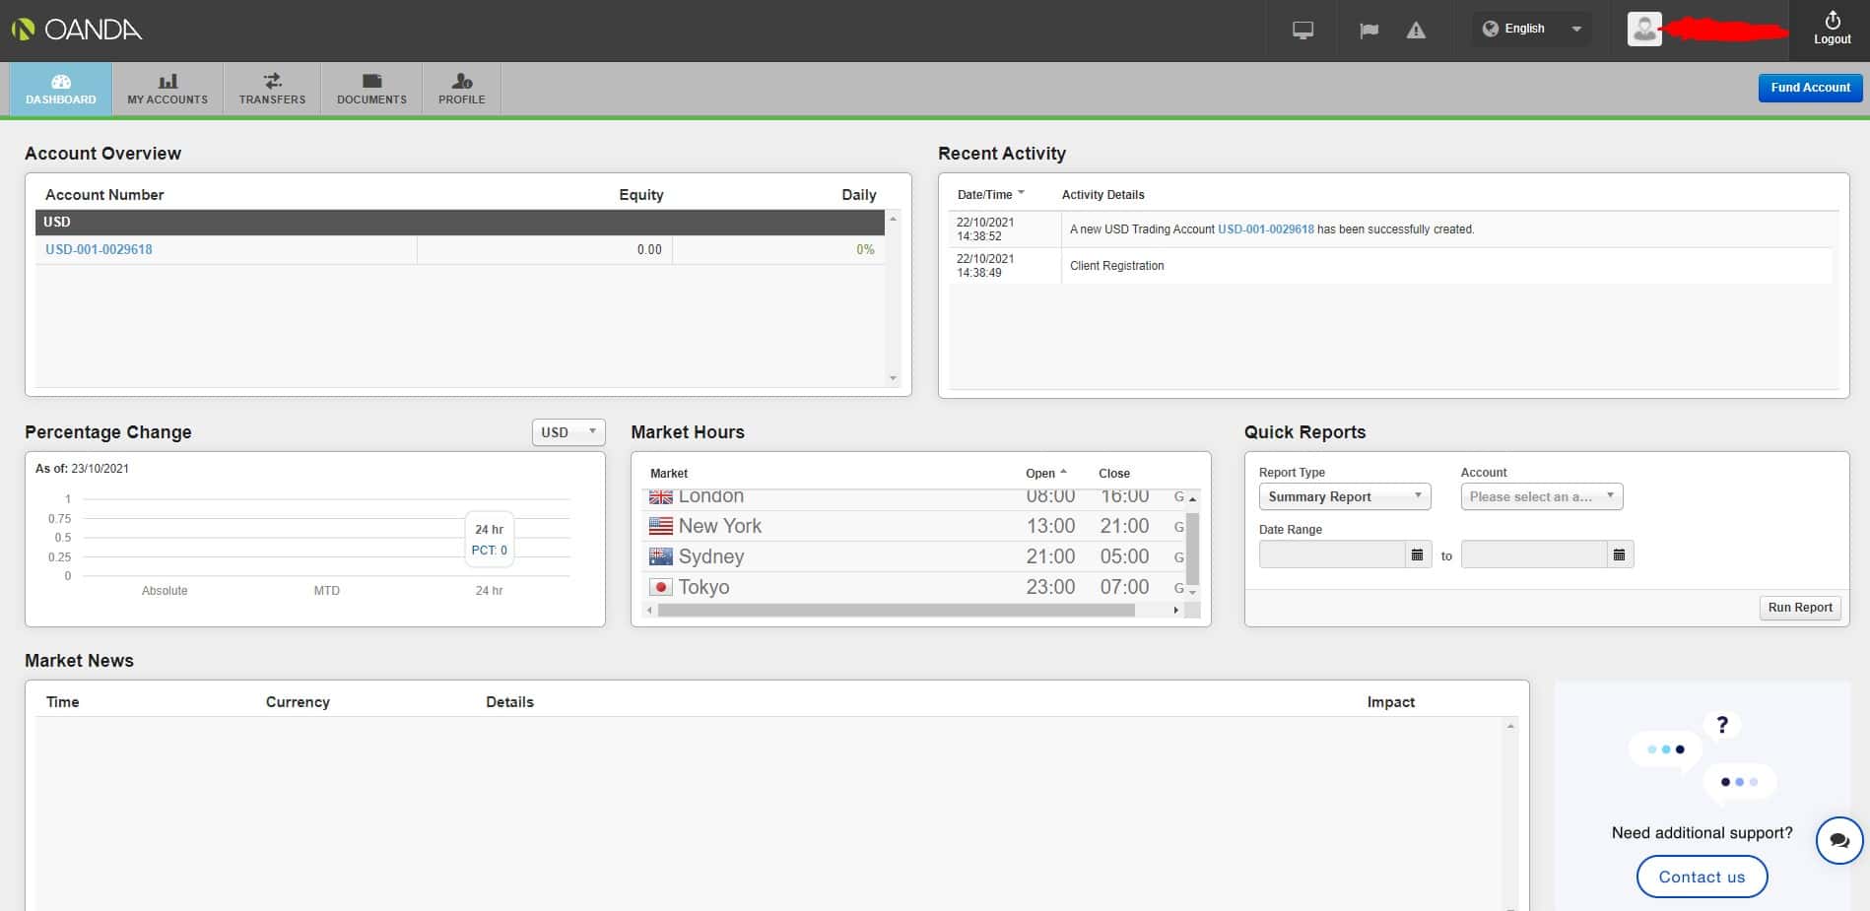The height and width of the screenshot is (911, 1870).
Task: Open the account selection dropdown
Action: (x=1541, y=497)
